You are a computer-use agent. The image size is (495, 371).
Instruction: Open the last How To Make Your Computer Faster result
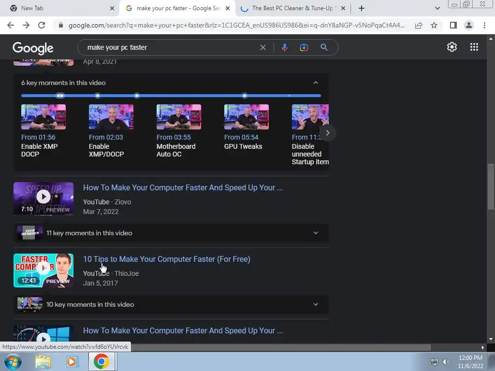pyautogui.click(x=183, y=330)
